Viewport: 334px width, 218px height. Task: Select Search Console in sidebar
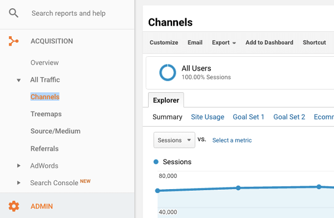tap(55, 183)
